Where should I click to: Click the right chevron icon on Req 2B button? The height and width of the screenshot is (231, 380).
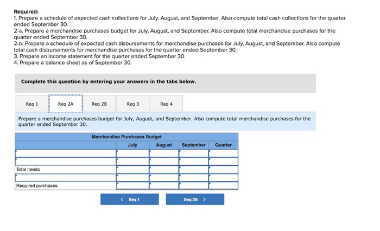coord(204,200)
